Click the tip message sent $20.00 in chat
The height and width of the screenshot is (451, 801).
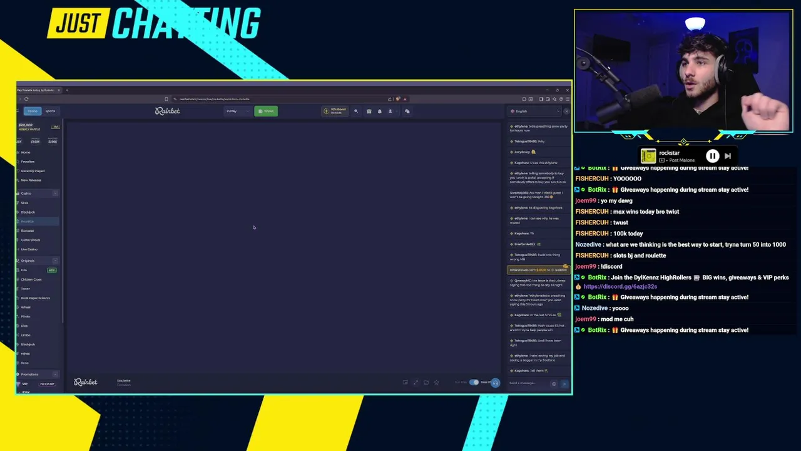coord(538,270)
